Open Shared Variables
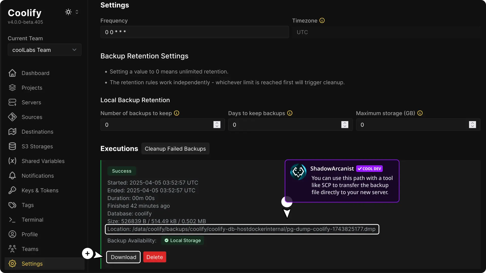The width and height of the screenshot is (486, 273). point(43,161)
